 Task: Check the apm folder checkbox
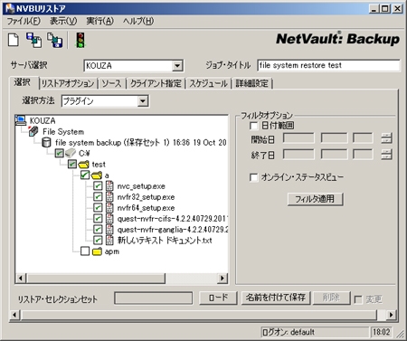pos(85,251)
